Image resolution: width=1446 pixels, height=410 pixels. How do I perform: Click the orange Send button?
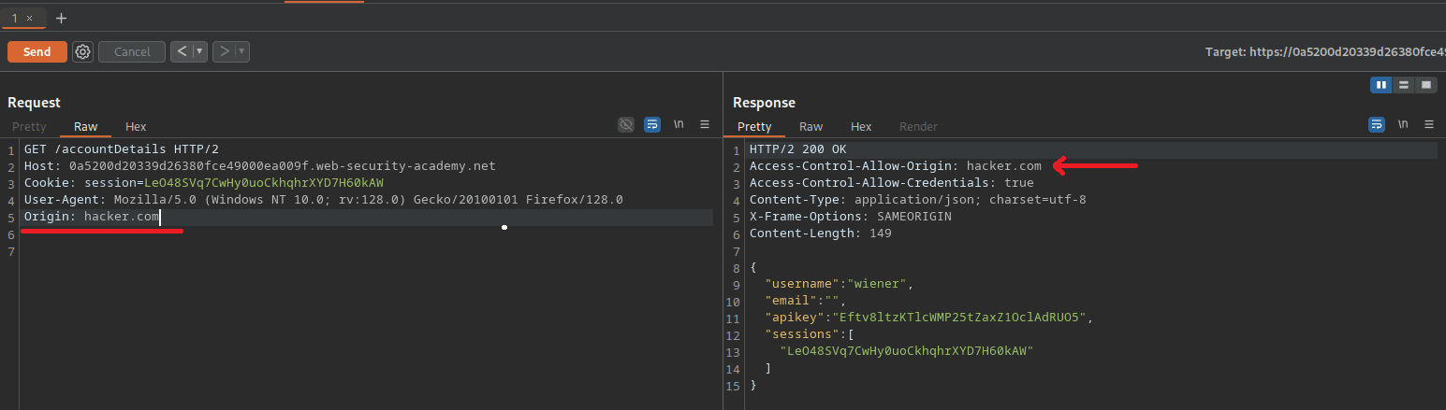pos(37,52)
